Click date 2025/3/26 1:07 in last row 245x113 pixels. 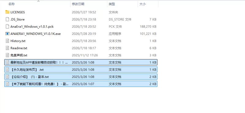[83, 84]
